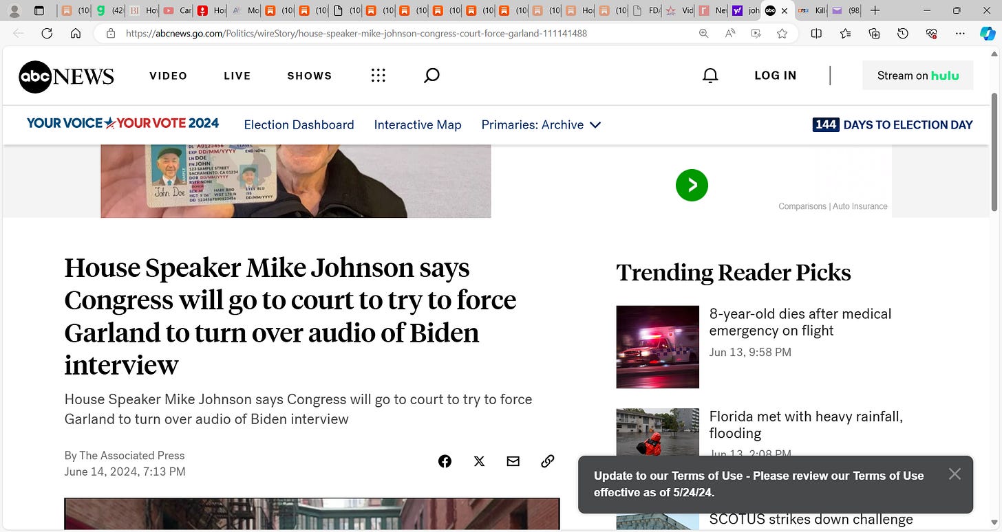The width and height of the screenshot is (1002, 532).
Task: Add this page to favorites star
Action: click(782, 33)
